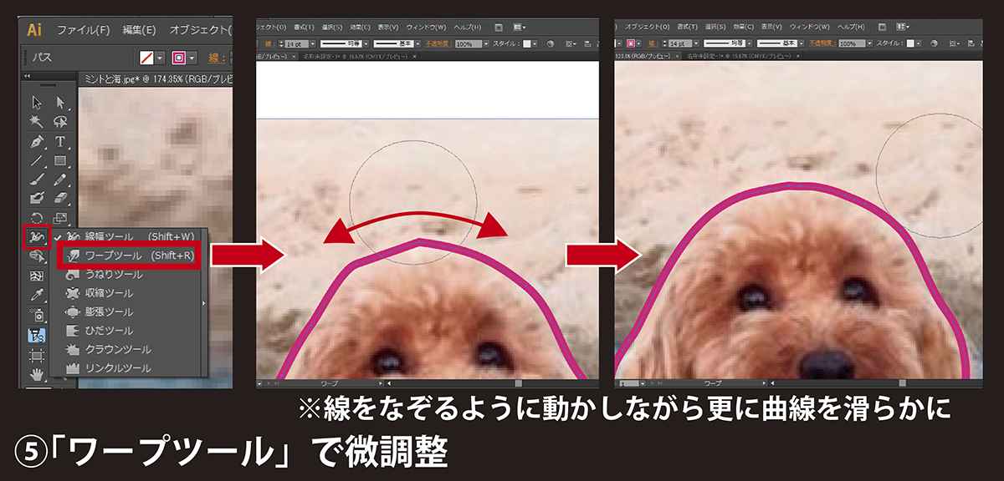This screenshot has height=481, width=1004.
Task: Click magenta stroke swatch in left control bar
Action: 178,58
